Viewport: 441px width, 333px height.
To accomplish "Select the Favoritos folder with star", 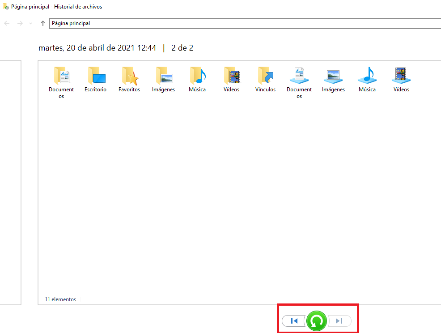I will pyautogui.click(x=129, y=76).
